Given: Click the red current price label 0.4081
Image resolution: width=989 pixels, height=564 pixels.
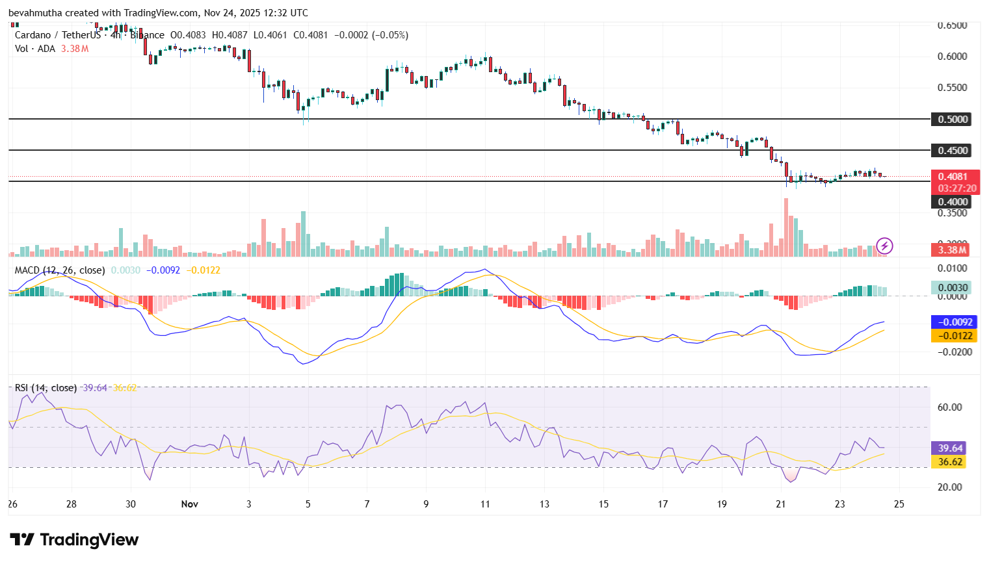Looking at the screenshot, I should 952,176.
